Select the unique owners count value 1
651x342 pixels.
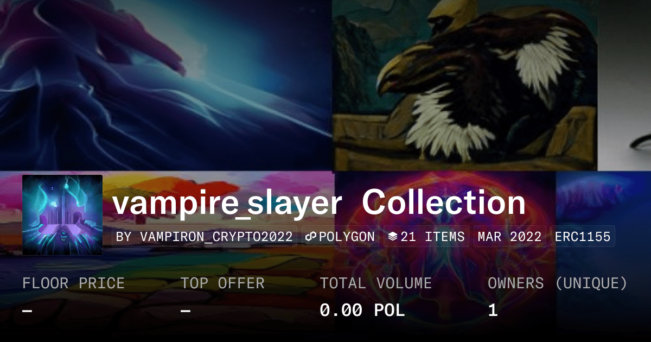click(x=493, y=311)
